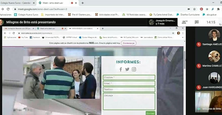Open Colegio Nuevo Surco bookmark
Viewport: 222px width, 115px height.
(x=26, y=15)
